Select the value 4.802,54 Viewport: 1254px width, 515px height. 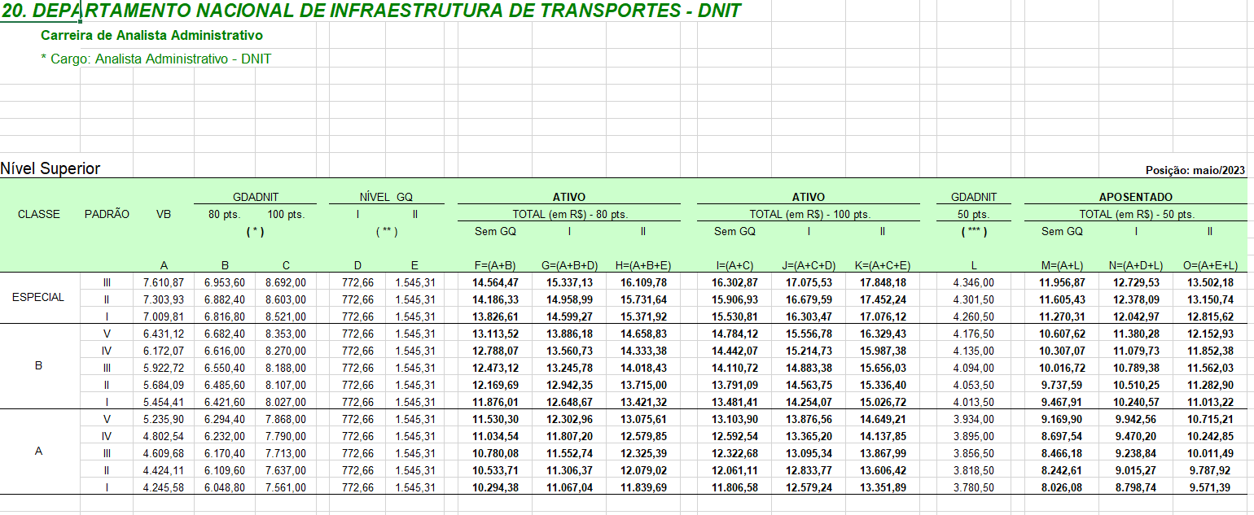[164, 436]
